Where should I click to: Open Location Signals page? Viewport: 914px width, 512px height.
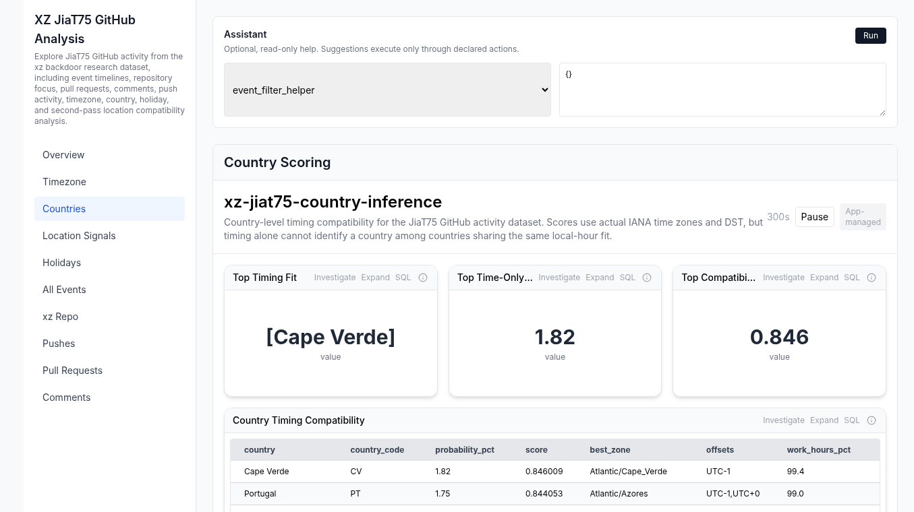click(109, 236)
